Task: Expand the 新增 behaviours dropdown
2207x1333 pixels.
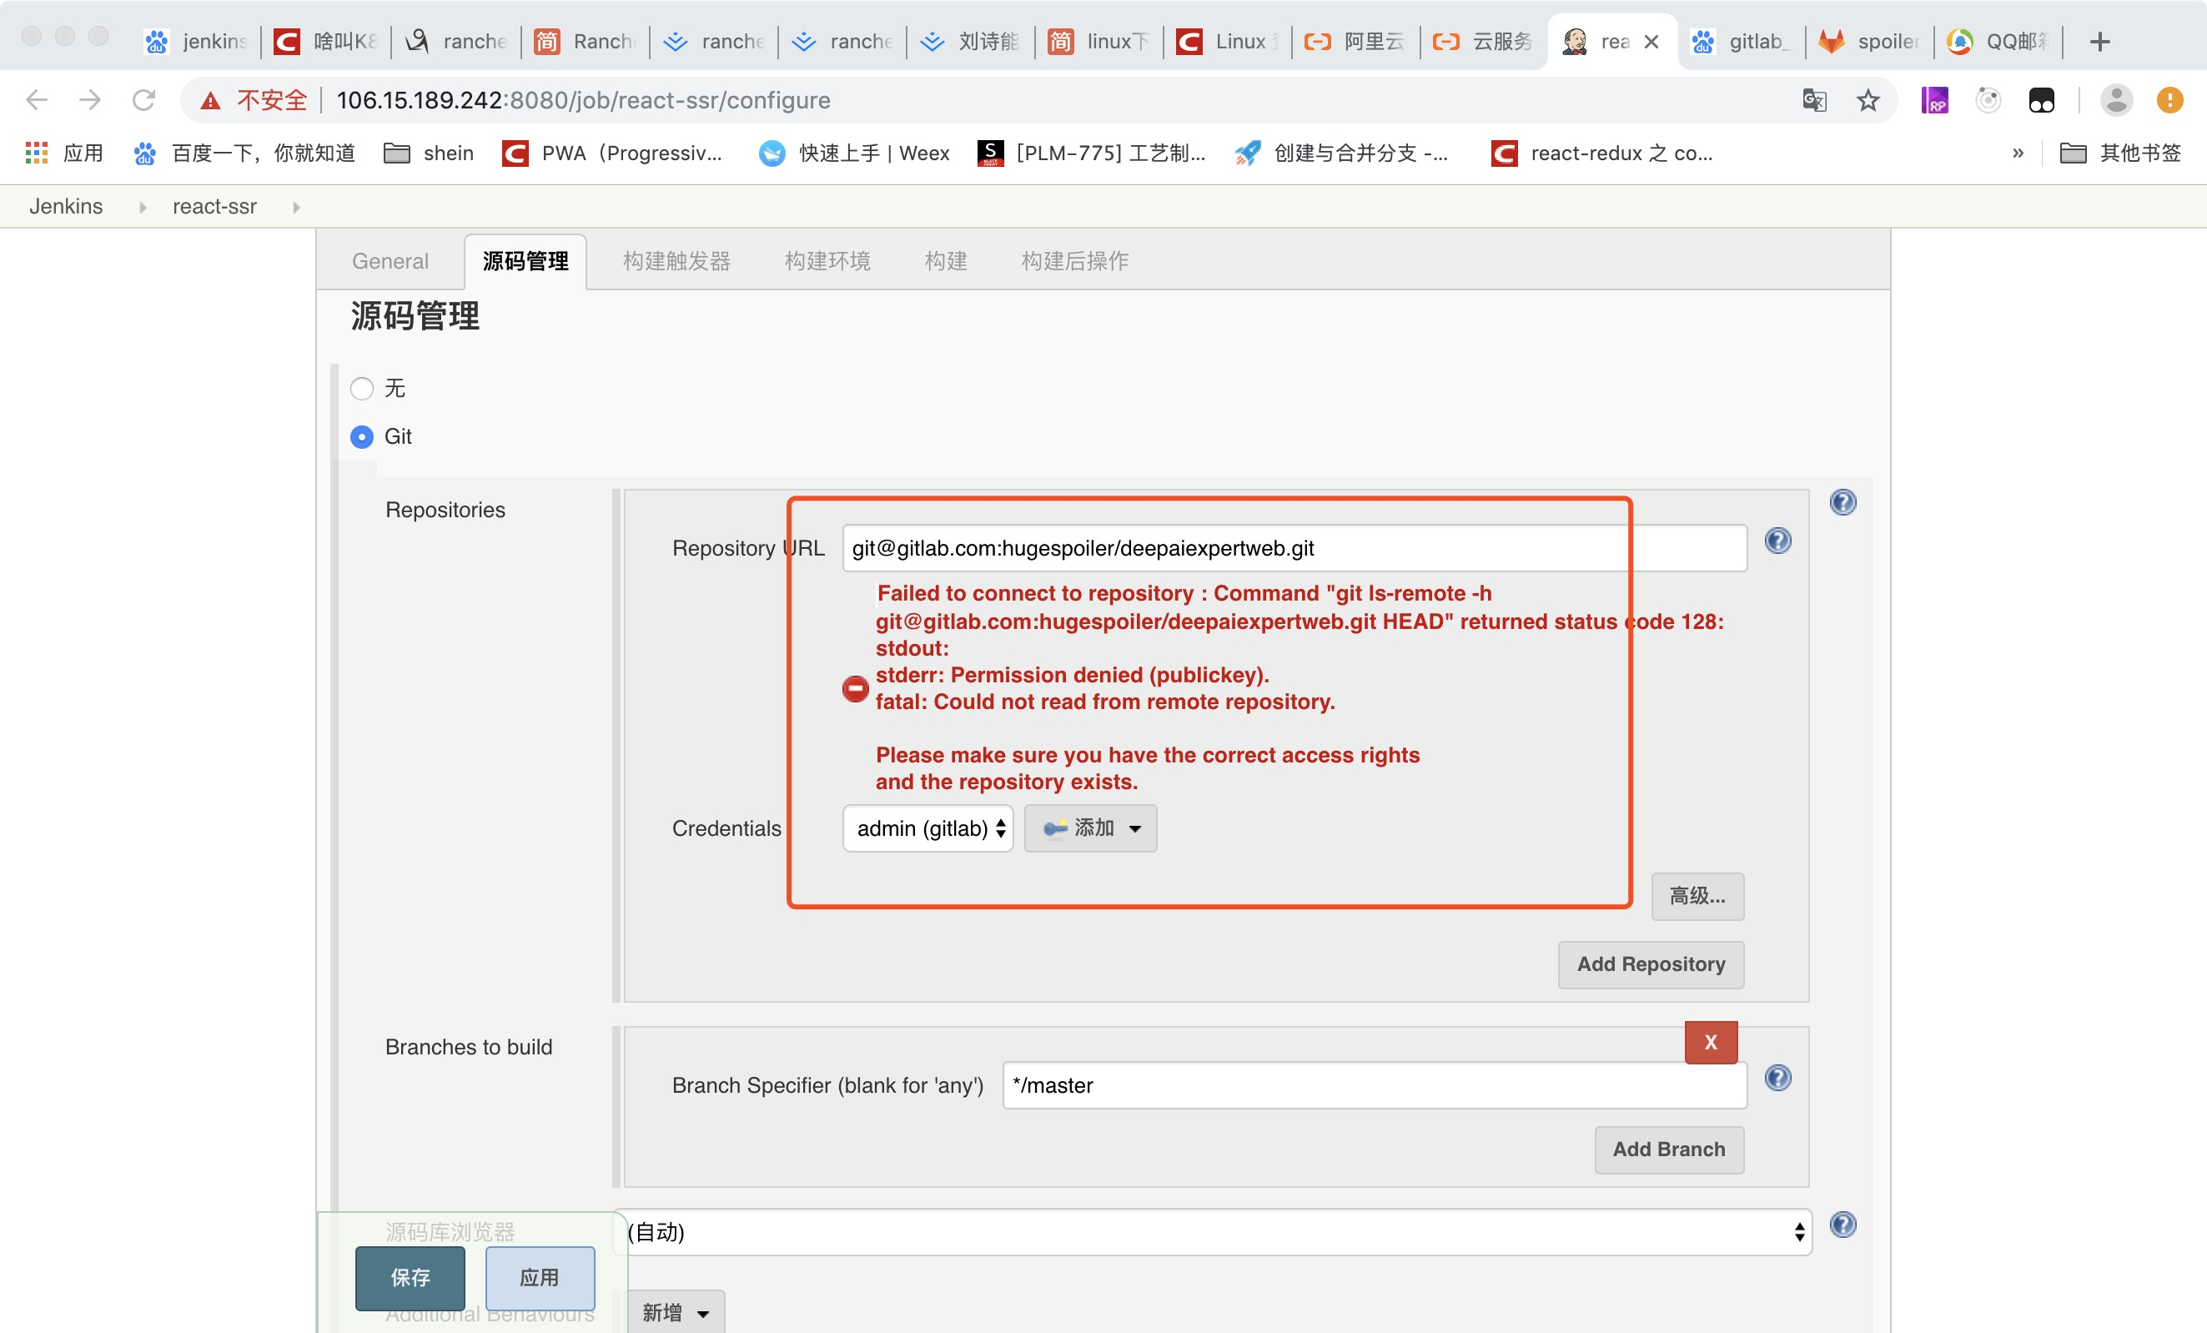Action: click(x=676, y=1312)
